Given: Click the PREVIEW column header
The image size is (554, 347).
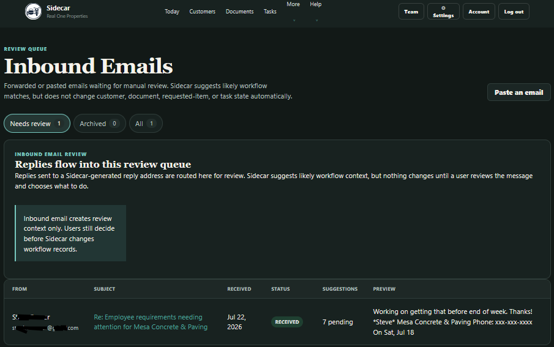Looking at the screenshot, I should click(384, 289).
